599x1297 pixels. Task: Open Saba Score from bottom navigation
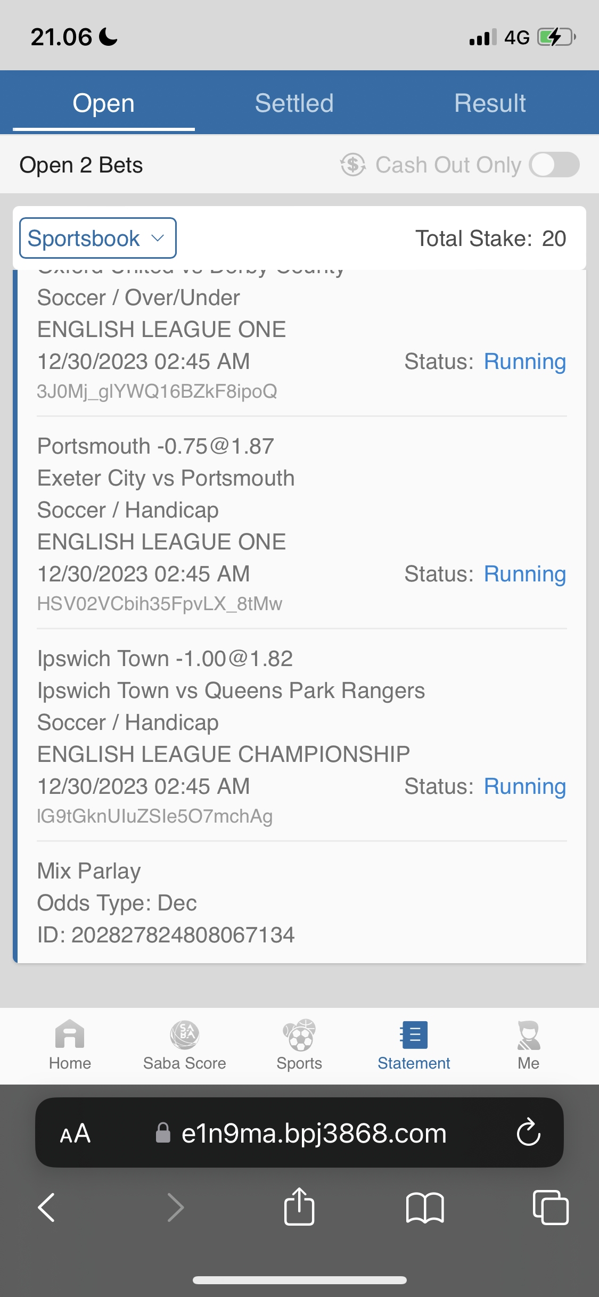[184, 1035]
